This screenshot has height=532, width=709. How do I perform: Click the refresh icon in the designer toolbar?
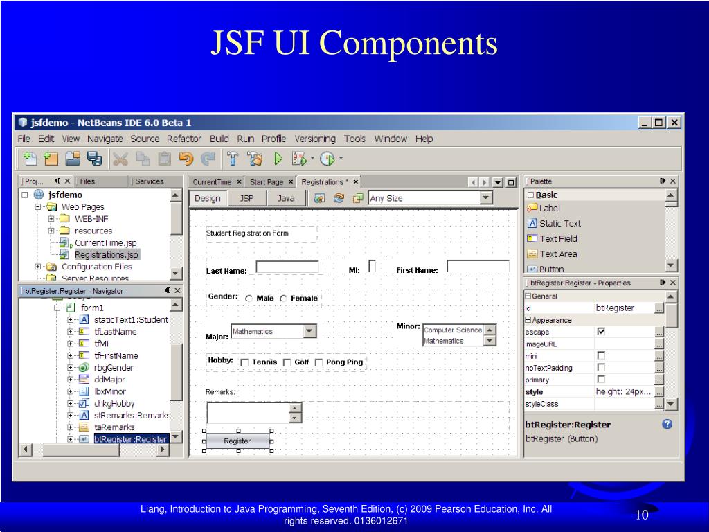pos(338,198)
